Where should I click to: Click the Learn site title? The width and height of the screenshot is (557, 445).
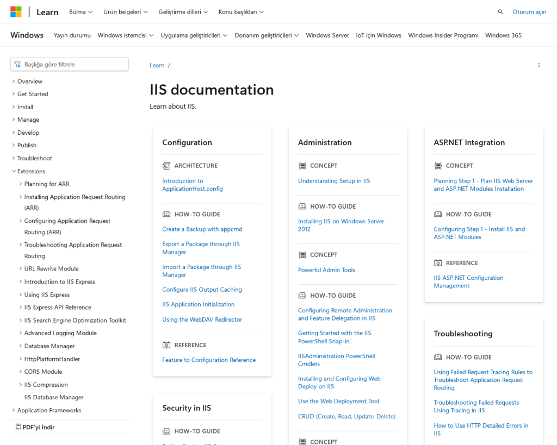pyautogui.click(x=48, y=12)
